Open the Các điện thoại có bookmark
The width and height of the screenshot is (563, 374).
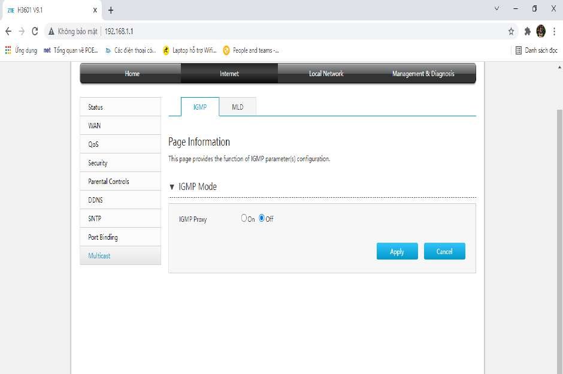131,50
